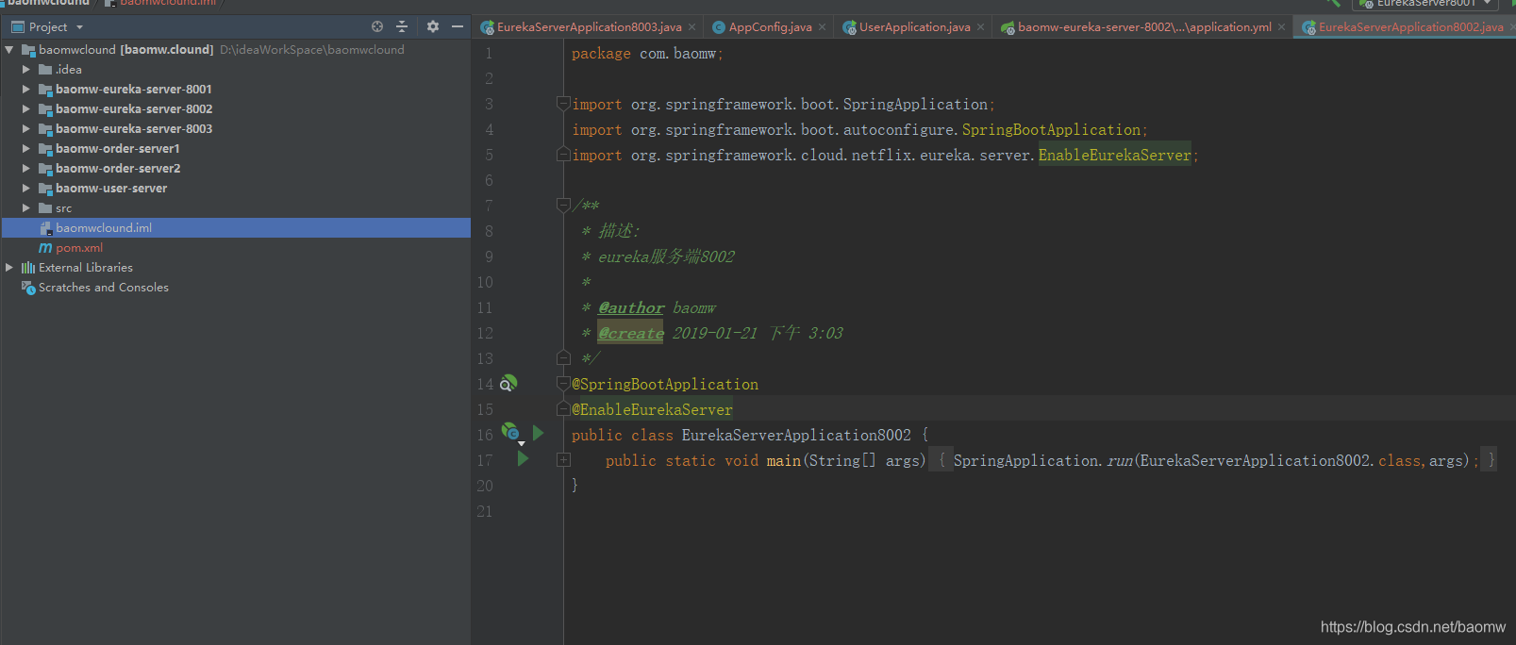The image size is (1516, 645).
Task: Expand baomw-order-server1 module
Action: point(26,149)
